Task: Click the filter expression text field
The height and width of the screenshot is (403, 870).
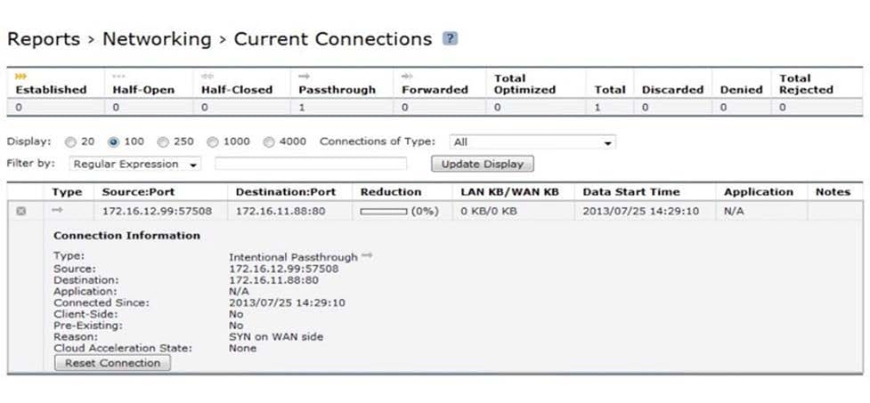Action: point(311,164)
